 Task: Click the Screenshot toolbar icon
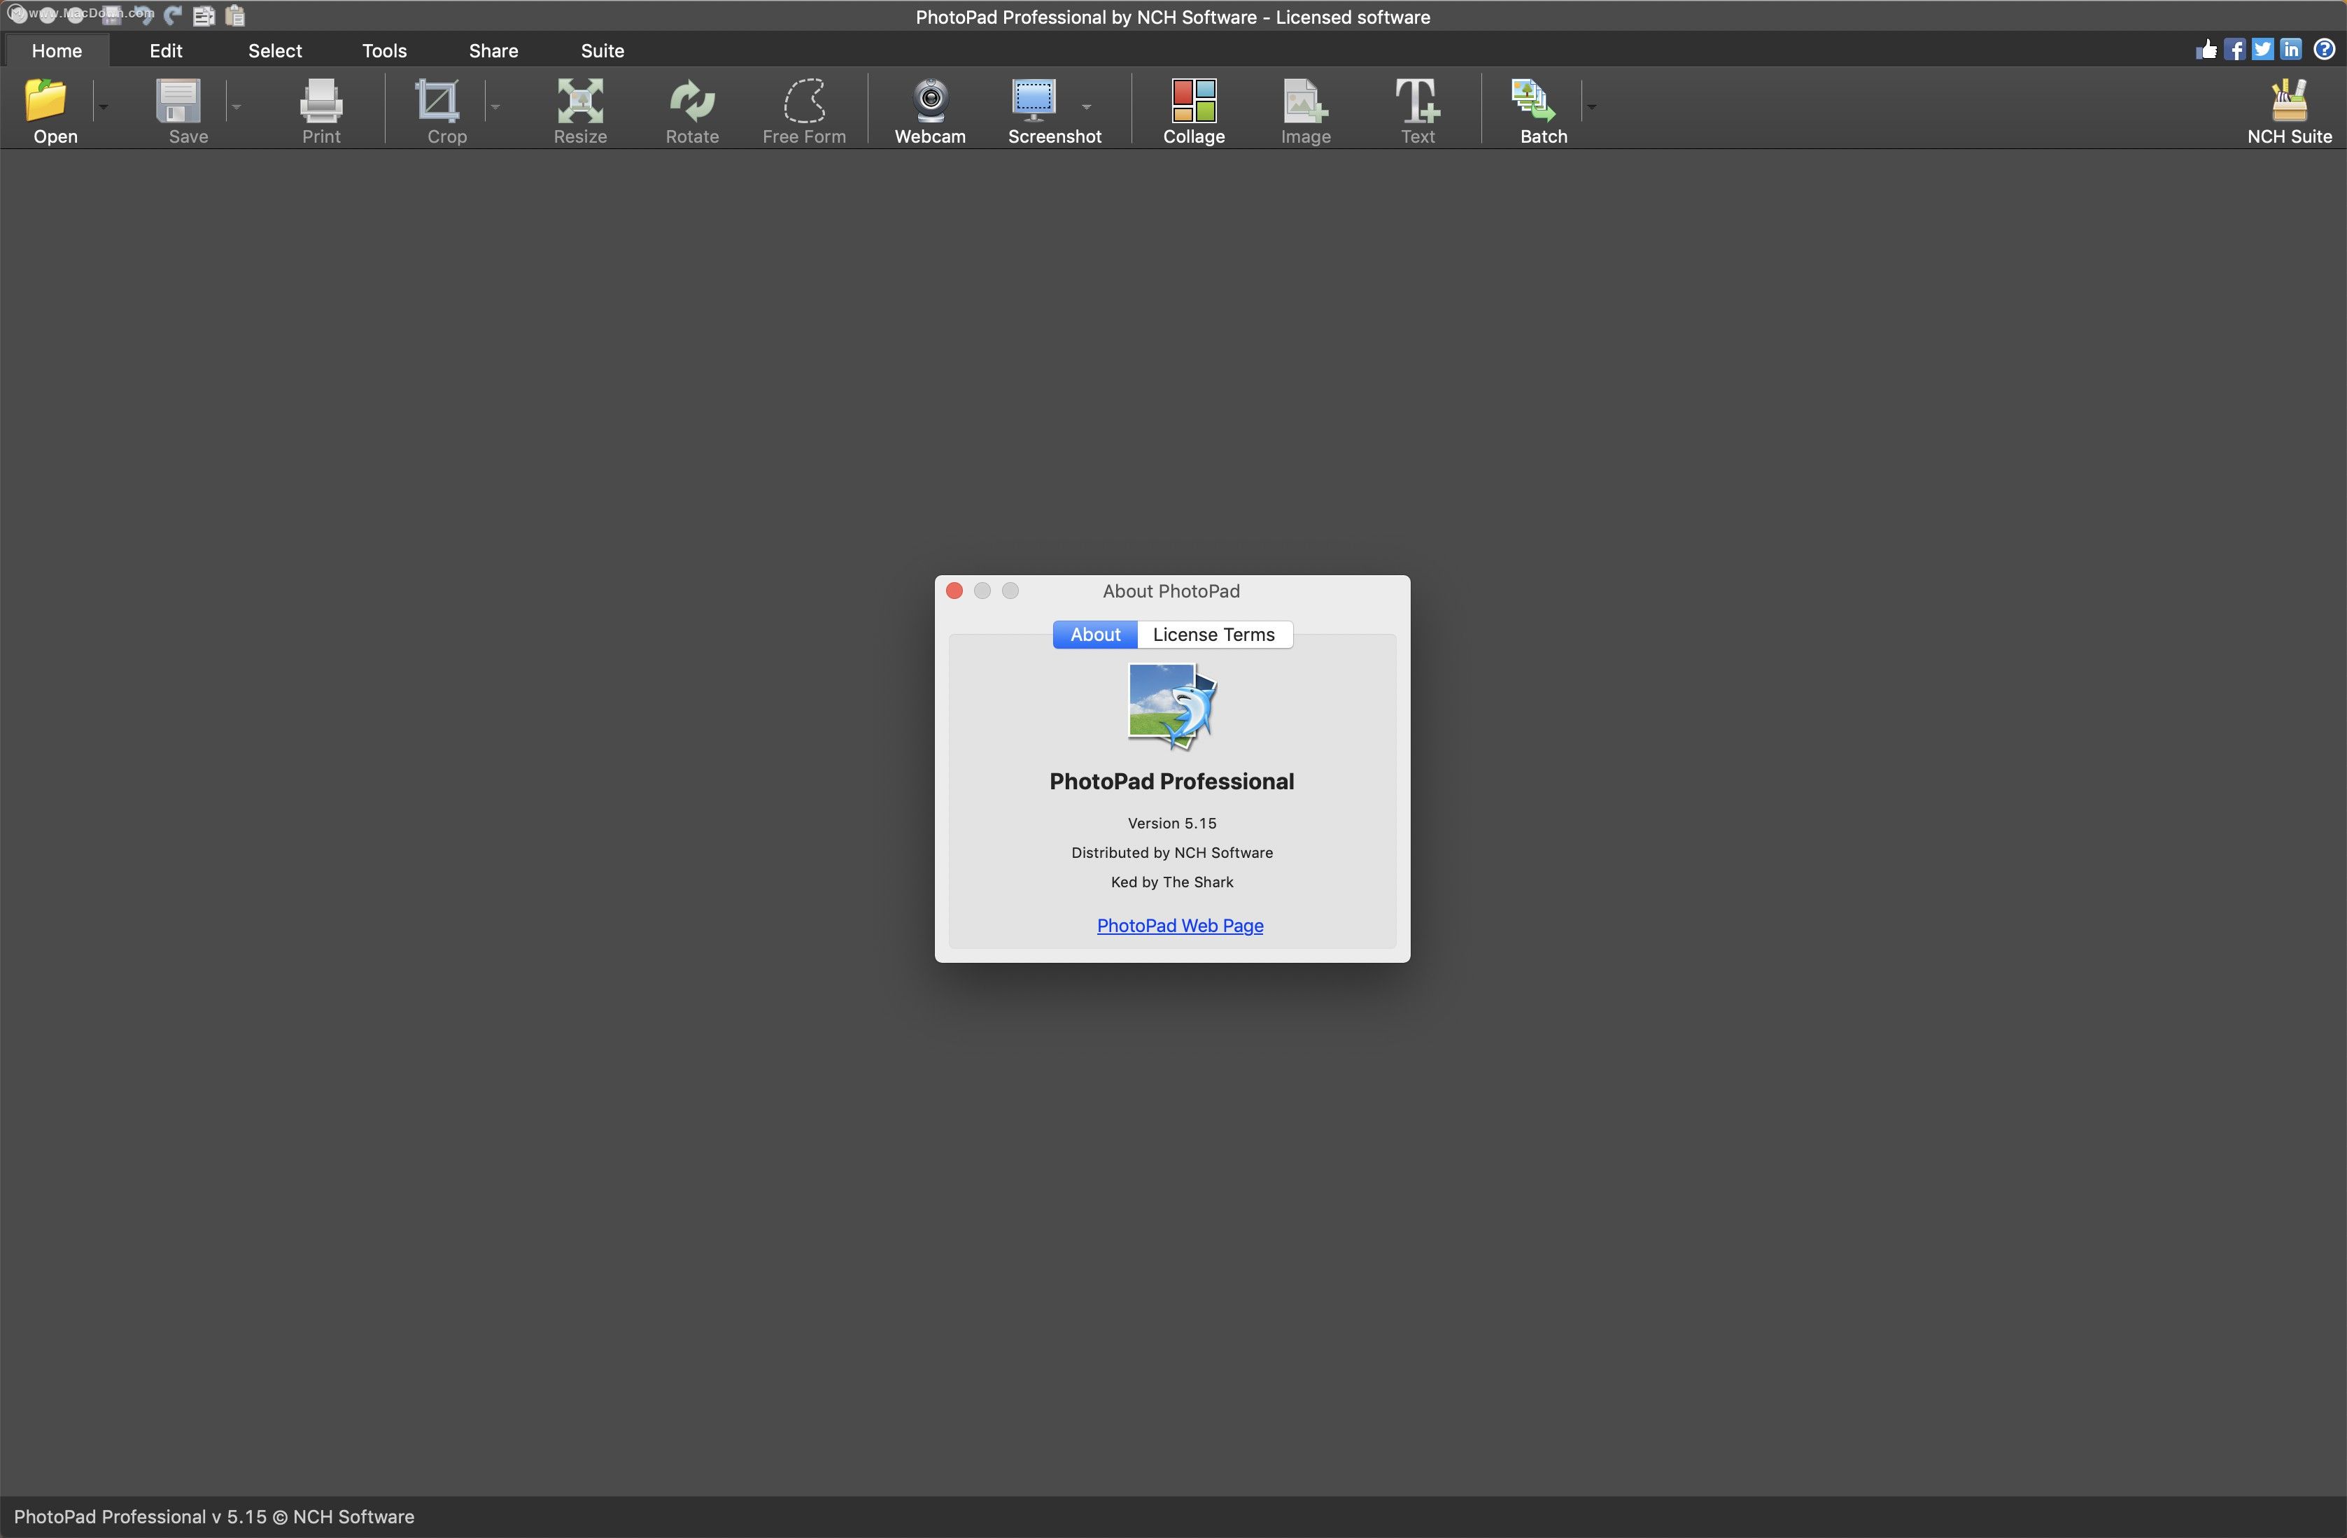click(x=1034, y=99)
